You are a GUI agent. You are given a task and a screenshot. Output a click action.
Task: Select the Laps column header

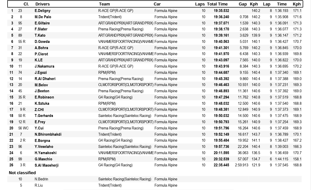coord(200,4)
